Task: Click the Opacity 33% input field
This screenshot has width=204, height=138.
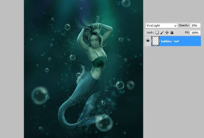Action: 195,25
